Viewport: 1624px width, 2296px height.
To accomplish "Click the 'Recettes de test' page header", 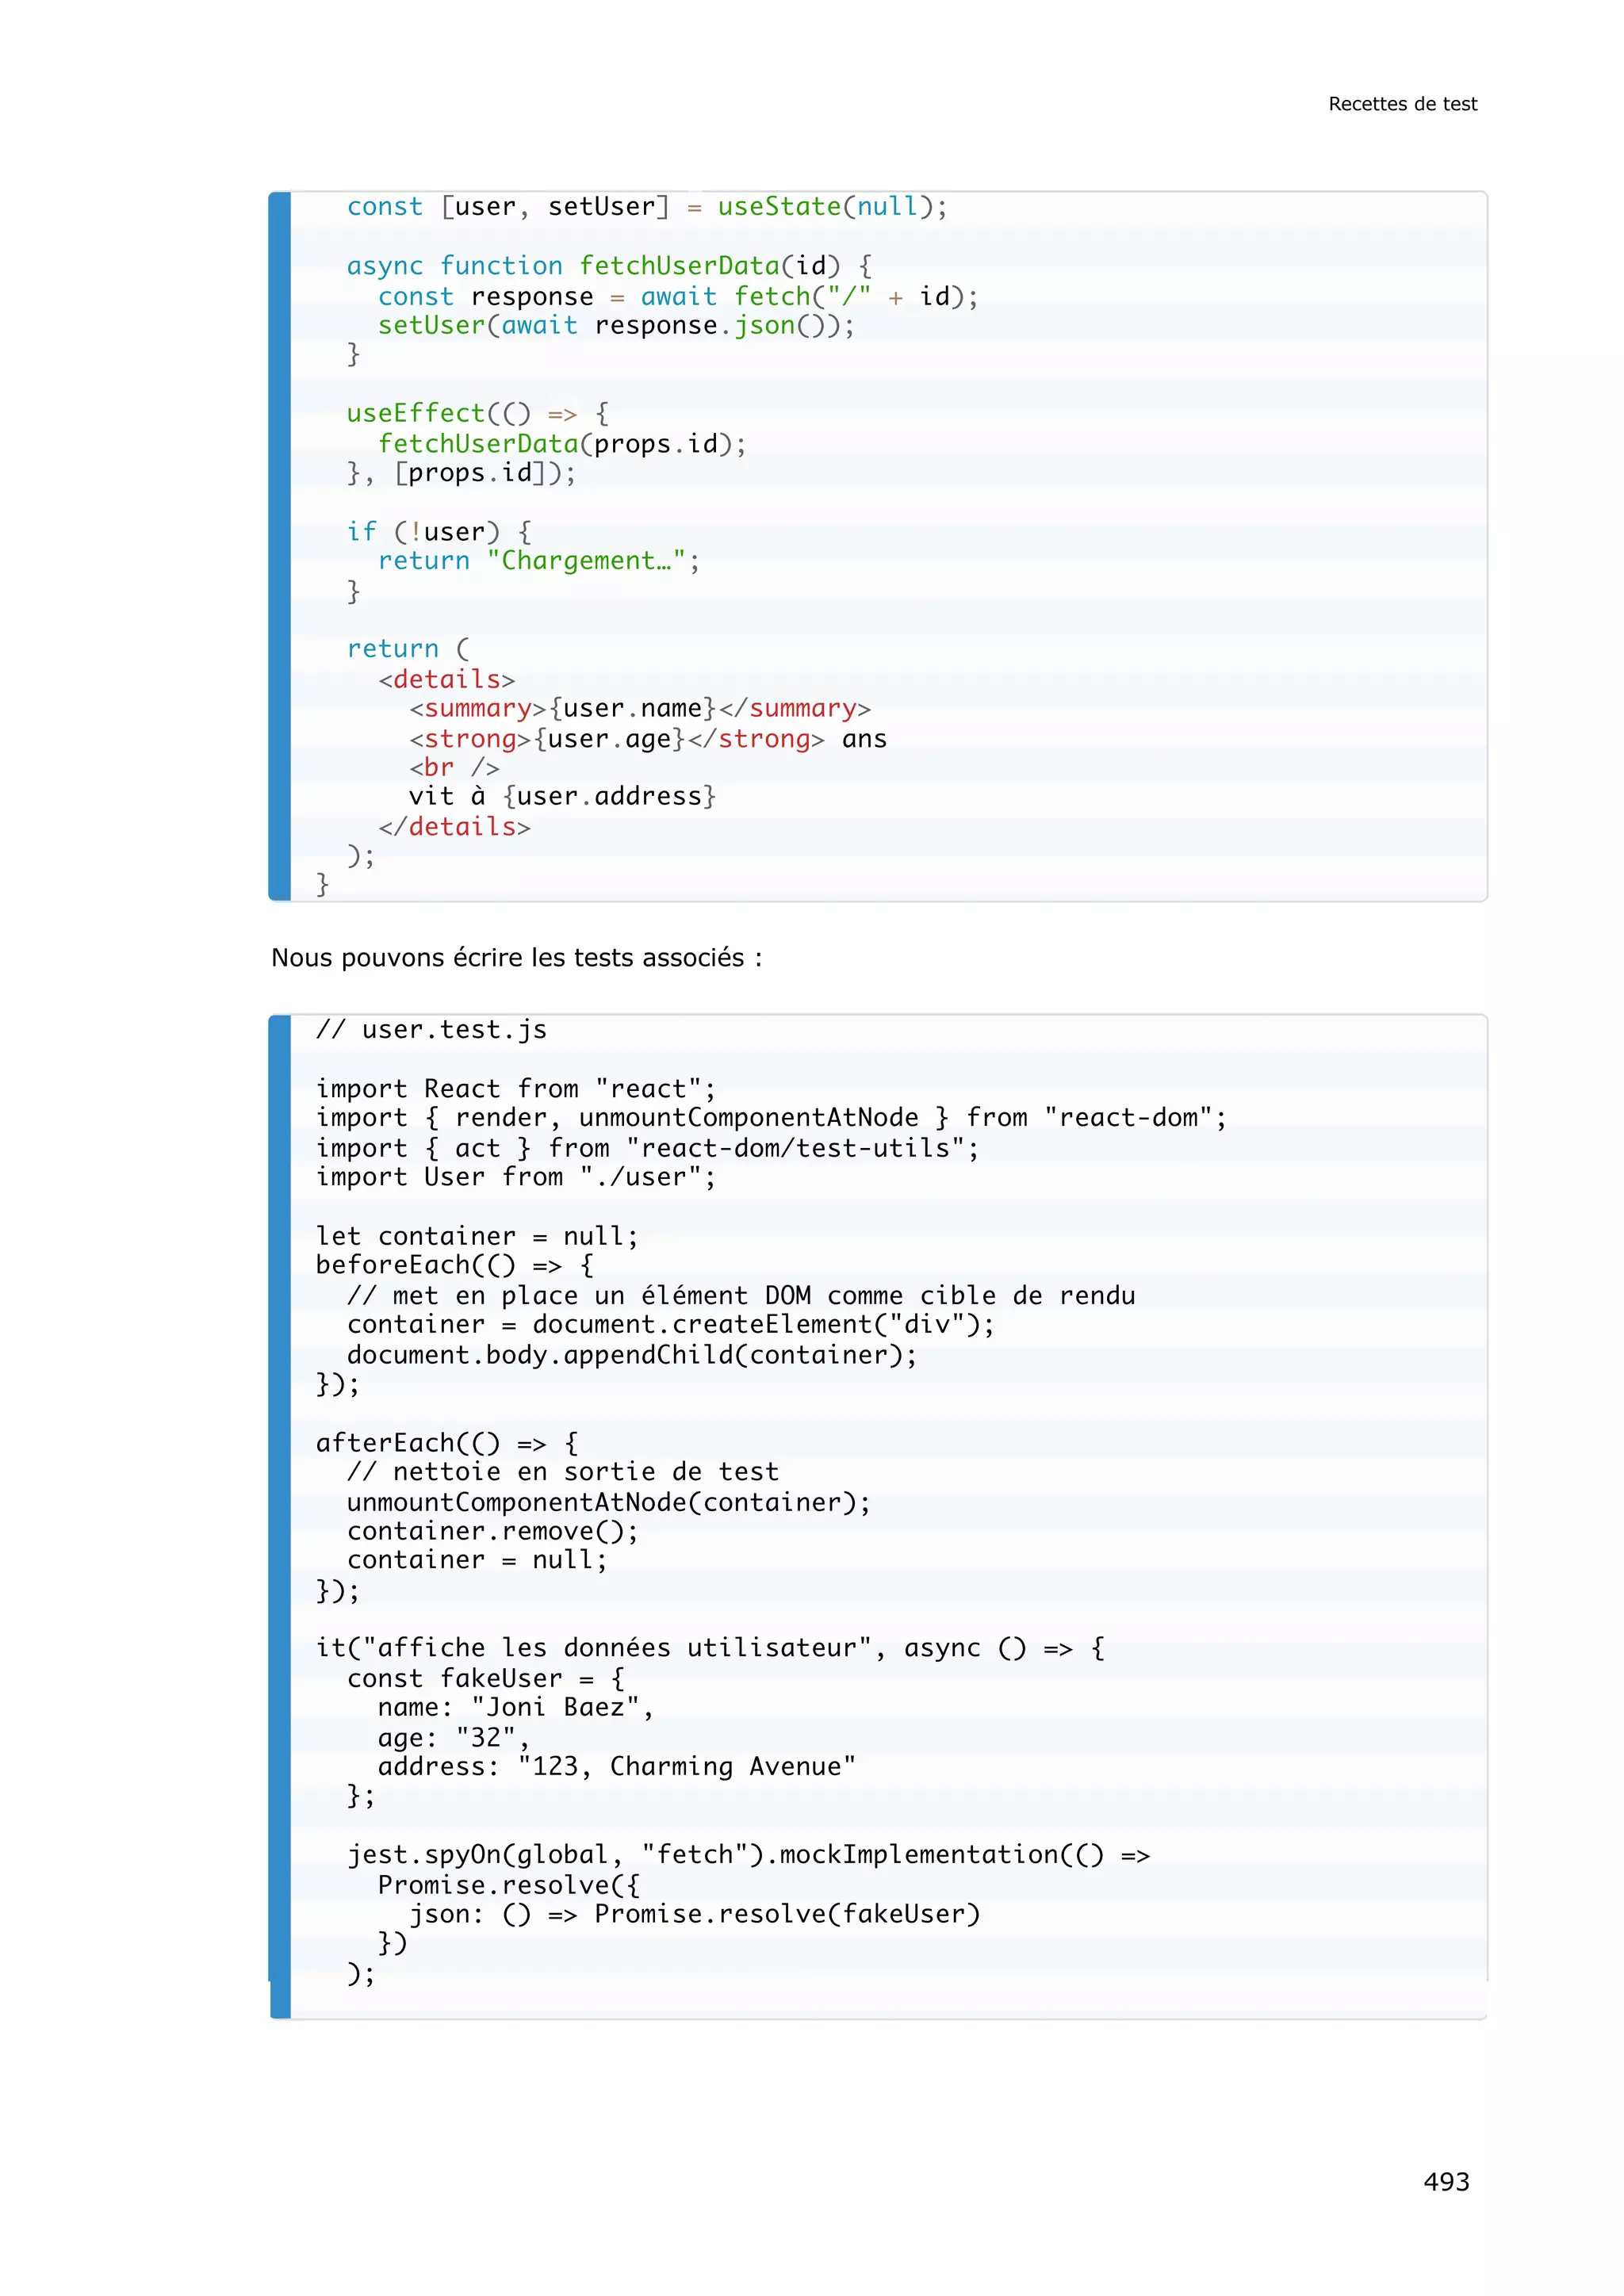I will 1402,104.
